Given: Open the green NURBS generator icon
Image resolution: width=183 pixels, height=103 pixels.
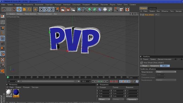Looking at the screenshot, I should coord(89,9).
